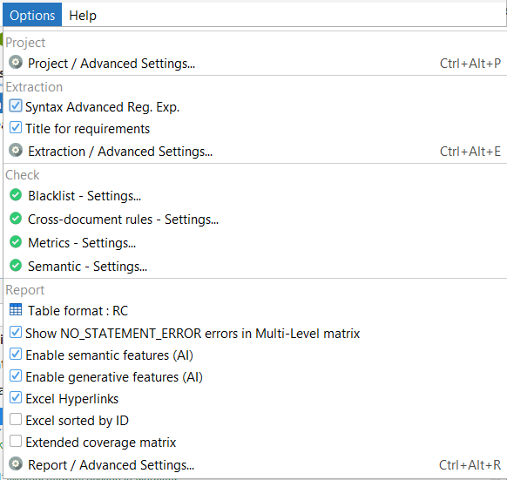Click the gear icon beside Report / Advanced Settings
The width and height of the screenshot is (507, 480).
click(16, 463)
